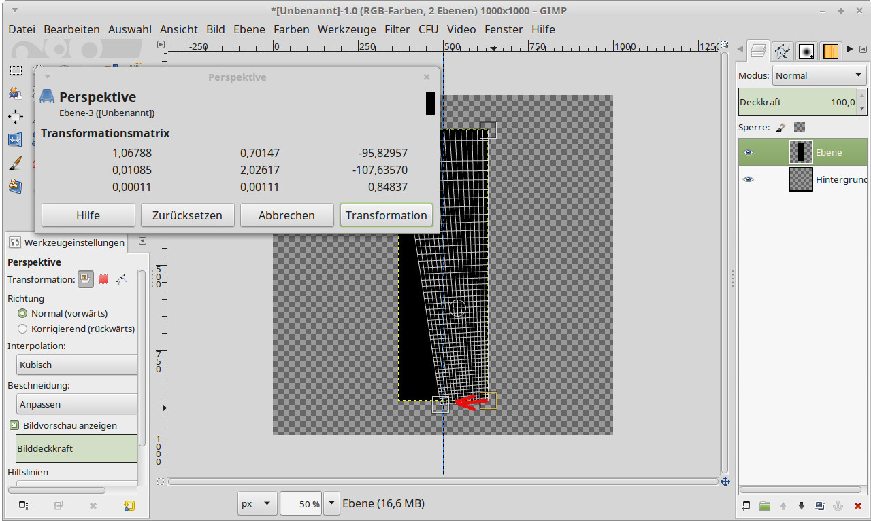
Task: Select the Ebene layer thumbnail
Action: pos(801,152)
